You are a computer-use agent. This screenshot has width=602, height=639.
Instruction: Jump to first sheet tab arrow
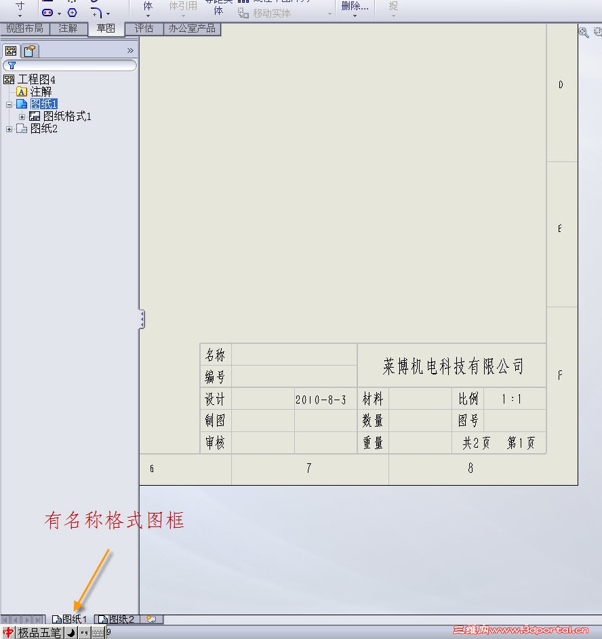pyautogui.click(x=5, y=620)
